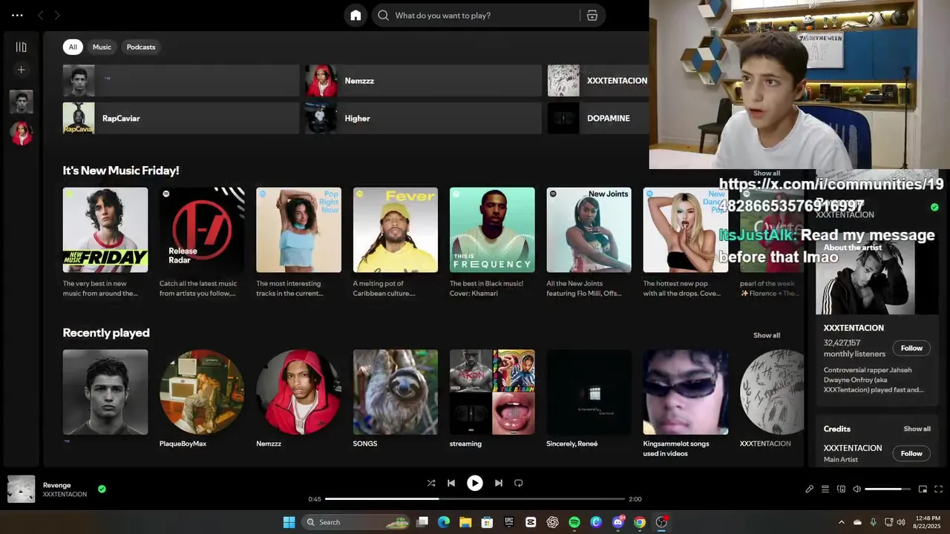Open PlaqueBoyMax in Recently played

coord(202,392)
